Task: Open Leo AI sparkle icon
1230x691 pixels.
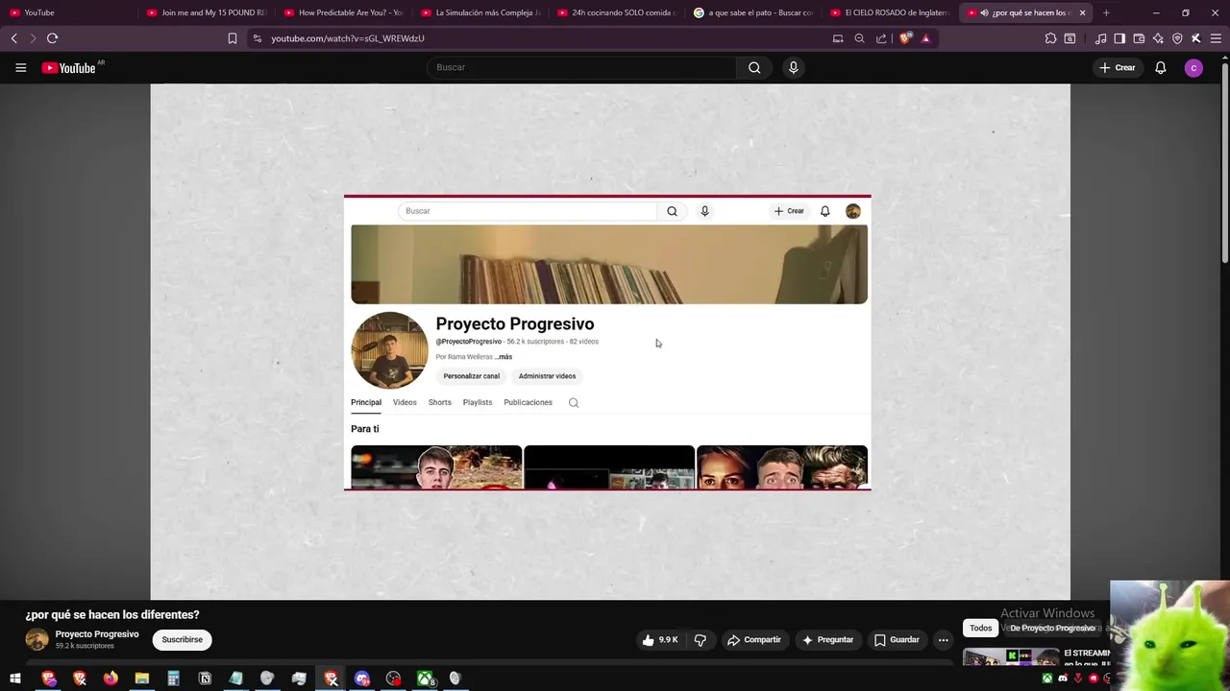Action: point(1158,38)
